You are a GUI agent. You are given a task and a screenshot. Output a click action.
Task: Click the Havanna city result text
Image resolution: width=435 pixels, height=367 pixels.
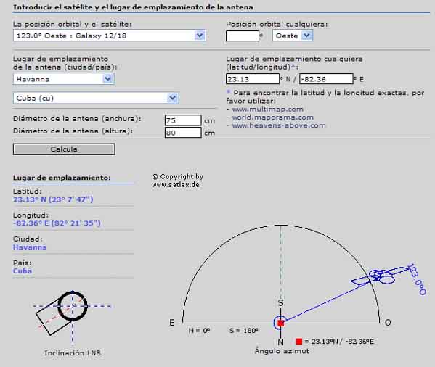pos(30,247)
